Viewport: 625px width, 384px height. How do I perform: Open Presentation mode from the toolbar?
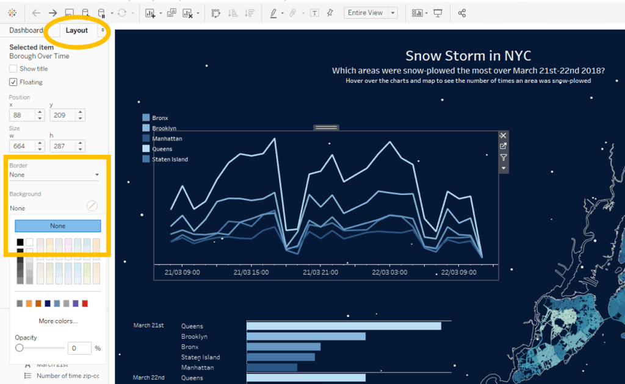point(438,13)
